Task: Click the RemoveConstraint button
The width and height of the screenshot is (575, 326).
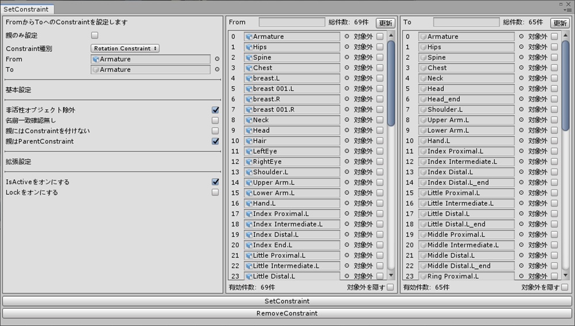Action: click(287, 313)
